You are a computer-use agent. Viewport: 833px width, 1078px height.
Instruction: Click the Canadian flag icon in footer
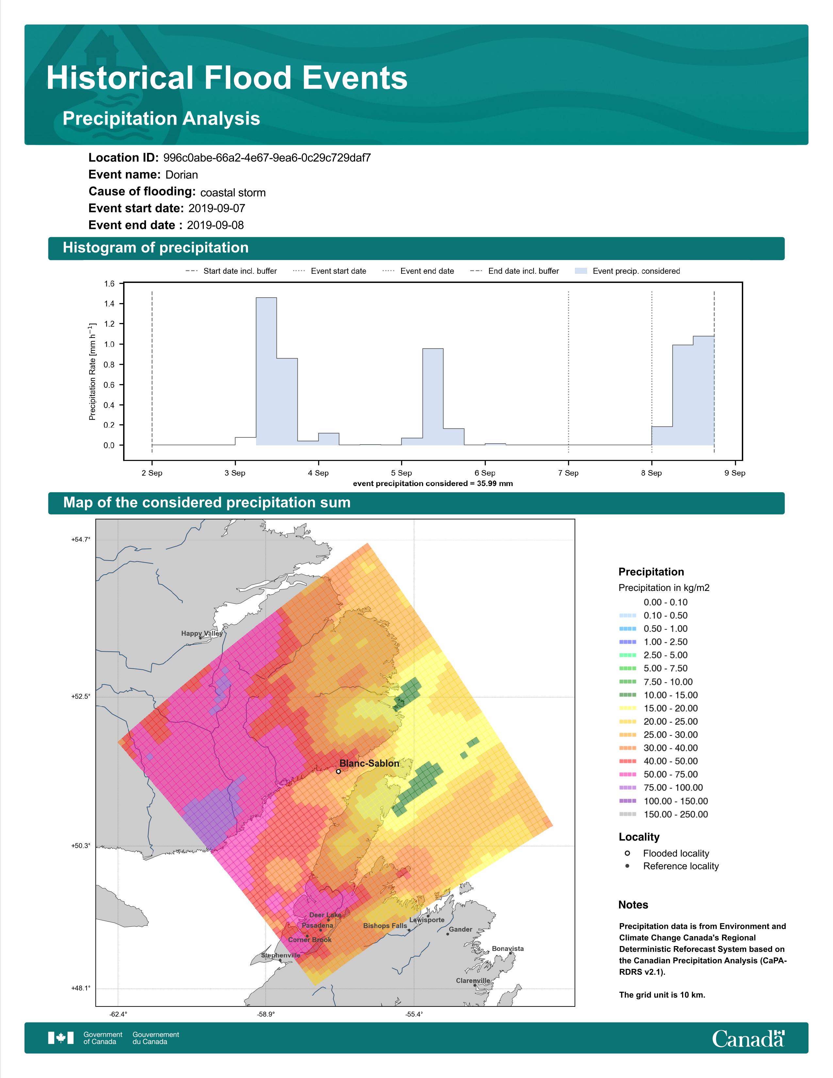61,1037
